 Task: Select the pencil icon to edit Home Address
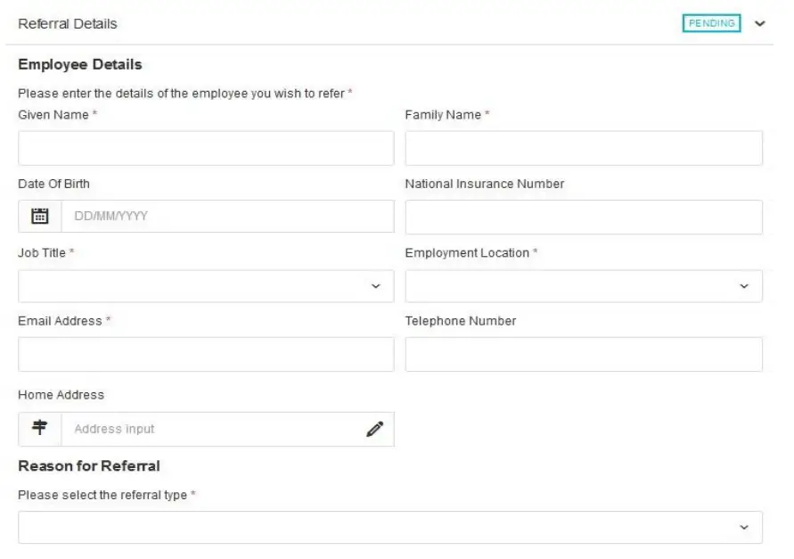(x=375, y=429)
